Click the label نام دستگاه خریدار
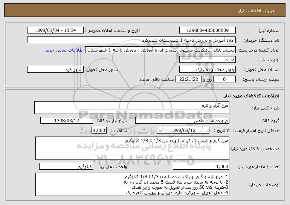The image size is (290, 205). (x=262, y=40)
